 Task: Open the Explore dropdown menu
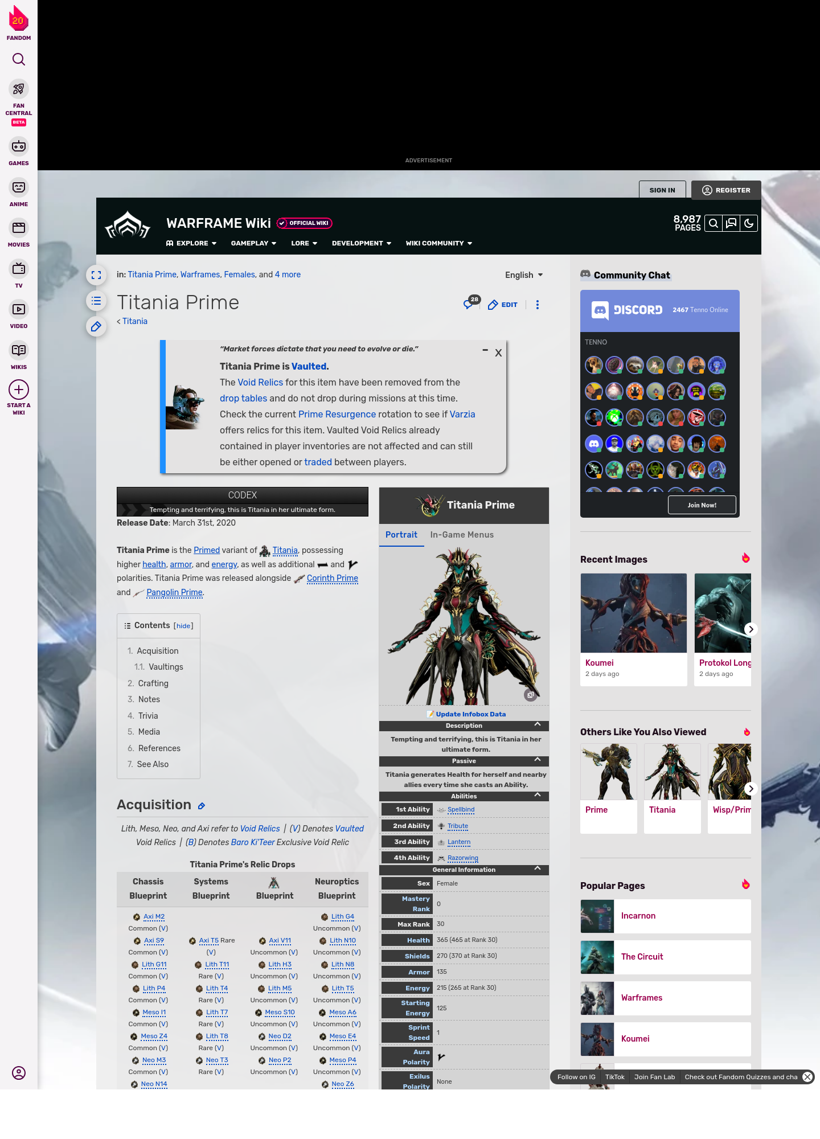[191, 243]
